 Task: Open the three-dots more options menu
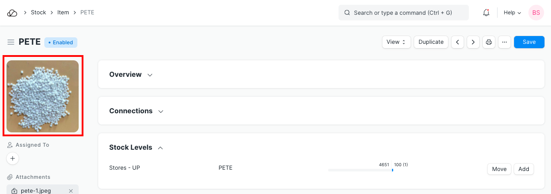coord(505,42)
